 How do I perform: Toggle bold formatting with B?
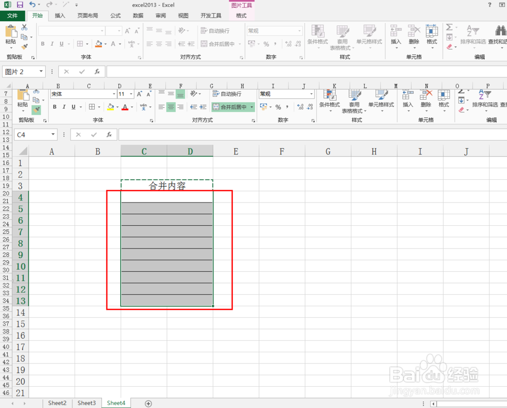point(54,106)
